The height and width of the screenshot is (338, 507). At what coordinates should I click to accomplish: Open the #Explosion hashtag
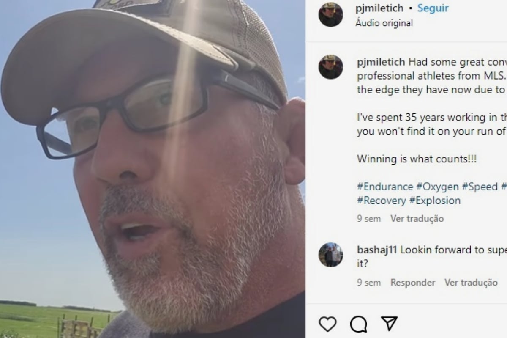point(435,201)
